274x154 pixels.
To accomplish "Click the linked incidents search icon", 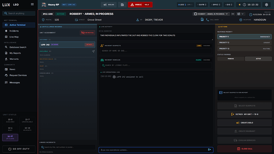I will [42, 147].
